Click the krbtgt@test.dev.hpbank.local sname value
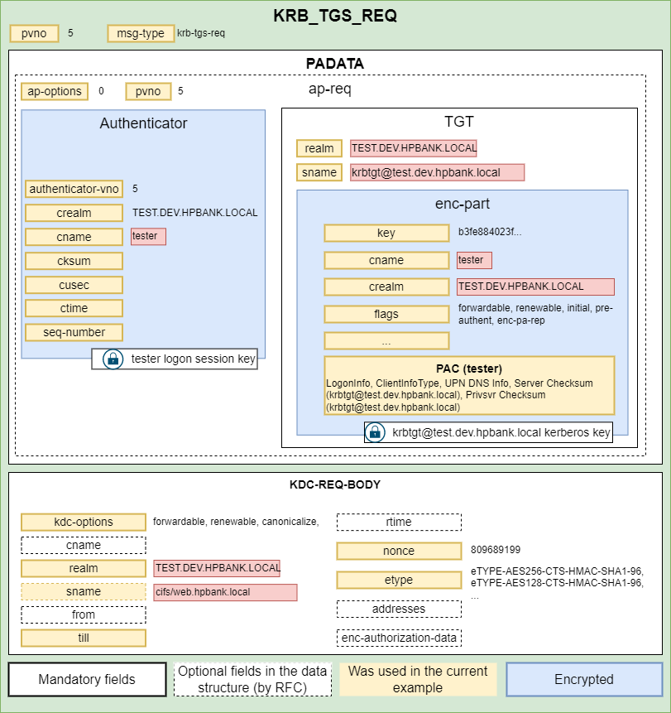Screen dimensions: 671x713 [438, 173]
